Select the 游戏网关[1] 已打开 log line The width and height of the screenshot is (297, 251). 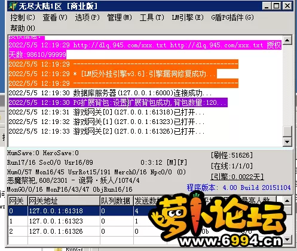pos(106,122)
